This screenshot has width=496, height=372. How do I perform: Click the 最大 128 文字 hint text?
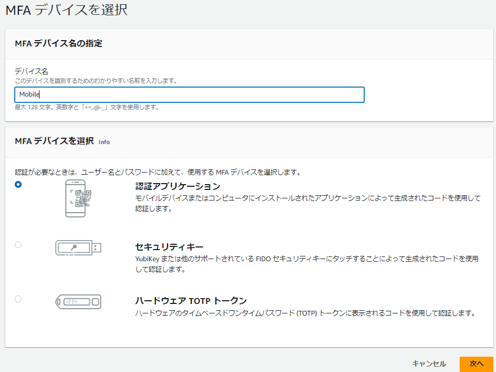pyautogui.click(x=86, y=107)
